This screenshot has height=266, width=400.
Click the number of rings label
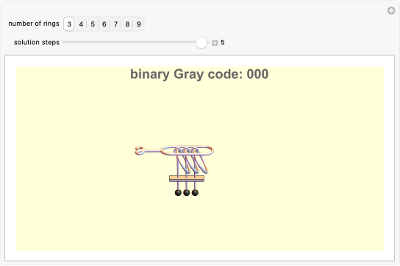(34, 24)
